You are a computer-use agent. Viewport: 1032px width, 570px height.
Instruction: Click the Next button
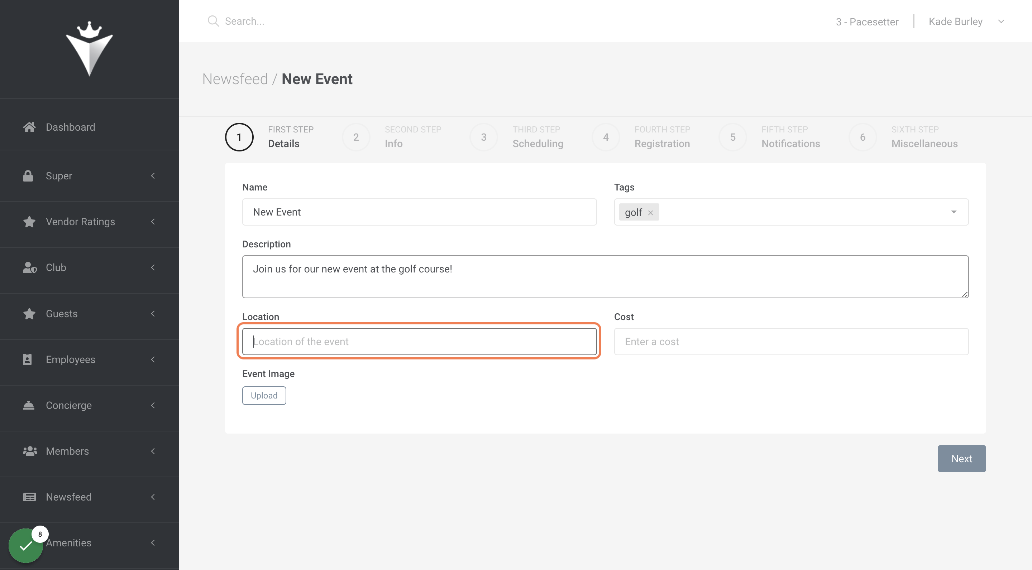[x=961, y=458]
